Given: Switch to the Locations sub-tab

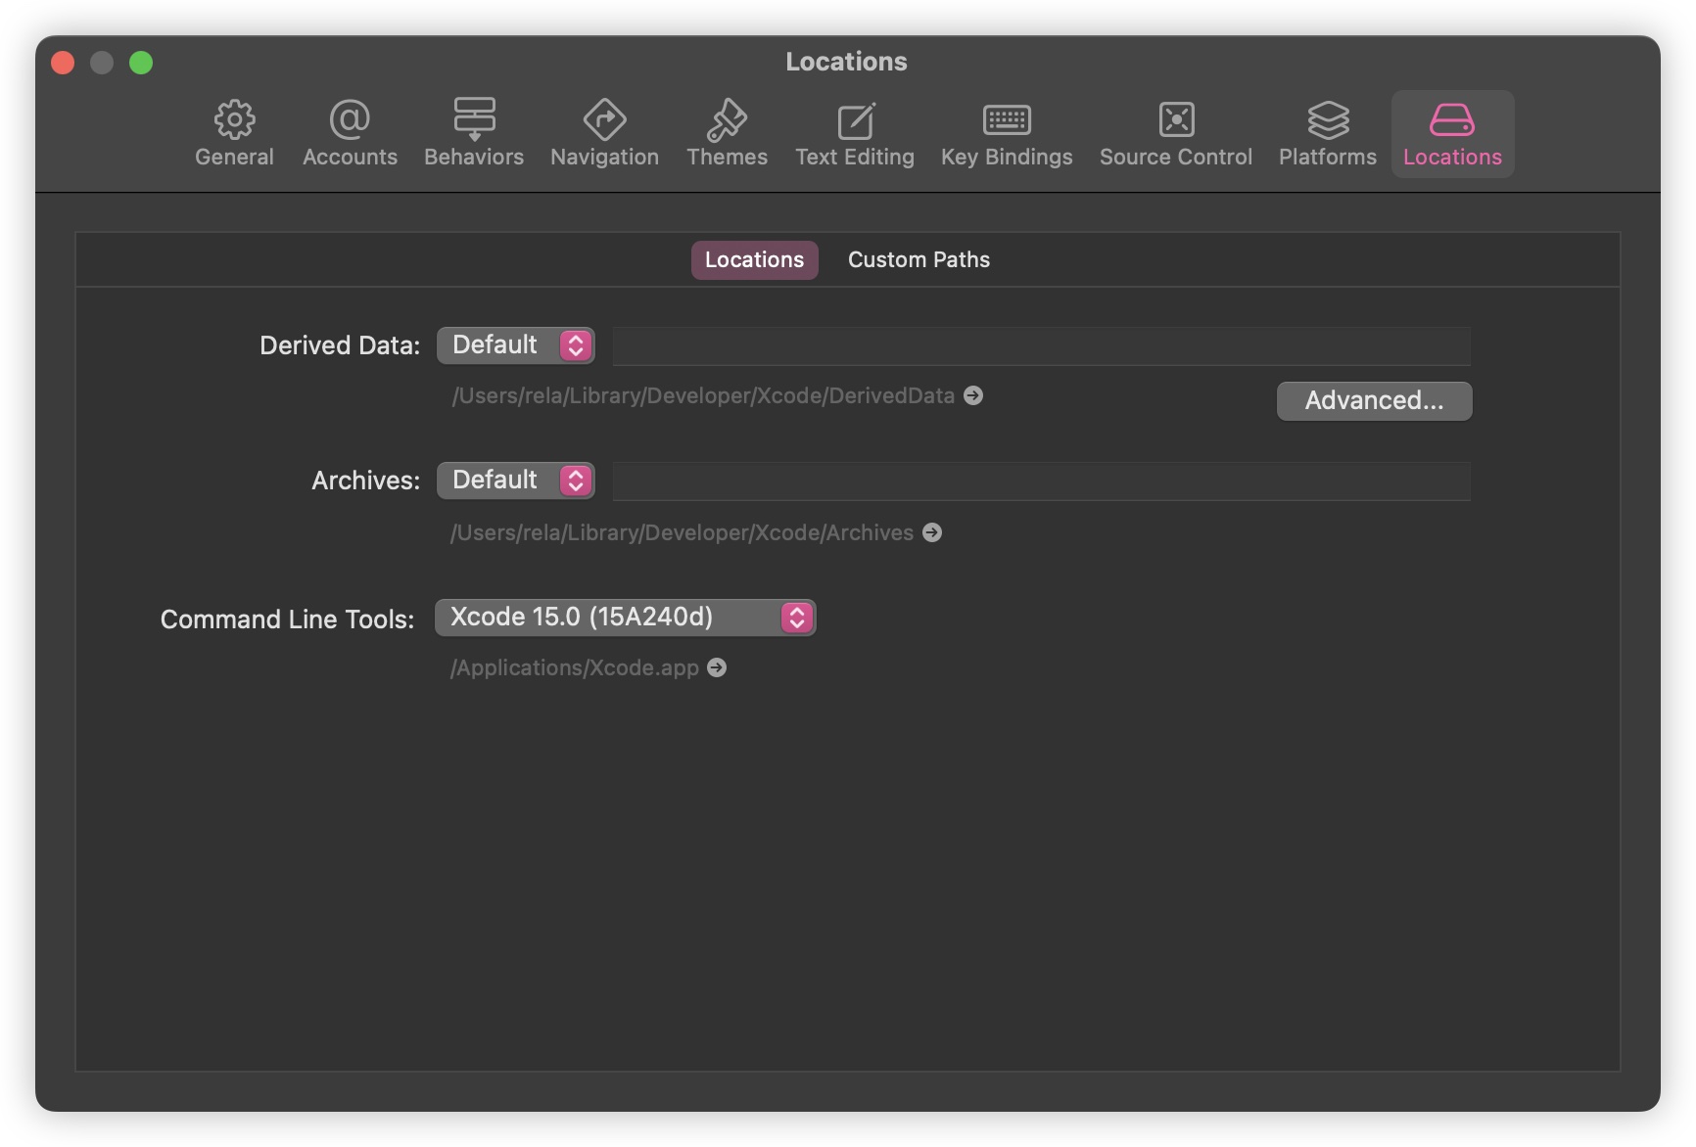Looking at the screenshot, I should pos(754,259).
